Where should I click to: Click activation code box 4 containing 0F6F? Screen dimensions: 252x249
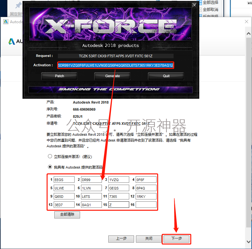click(x=146, y=180)
